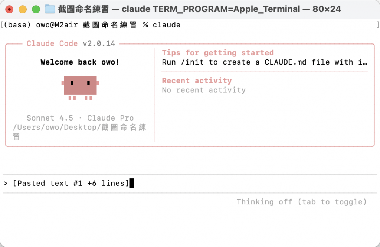Click the 'Run /init to create' tip line
380x247 pixels.
coord(264,62)
